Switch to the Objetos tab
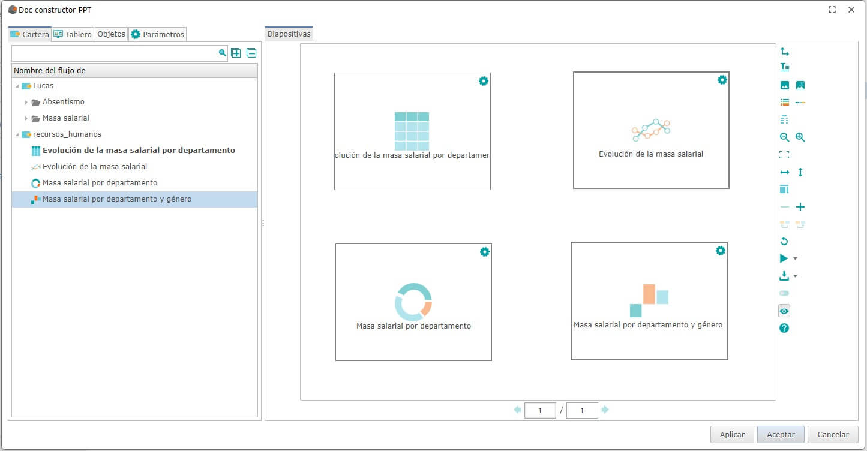Image resolution: width=867 pixels, height=451 pixels. coord(111,34)
